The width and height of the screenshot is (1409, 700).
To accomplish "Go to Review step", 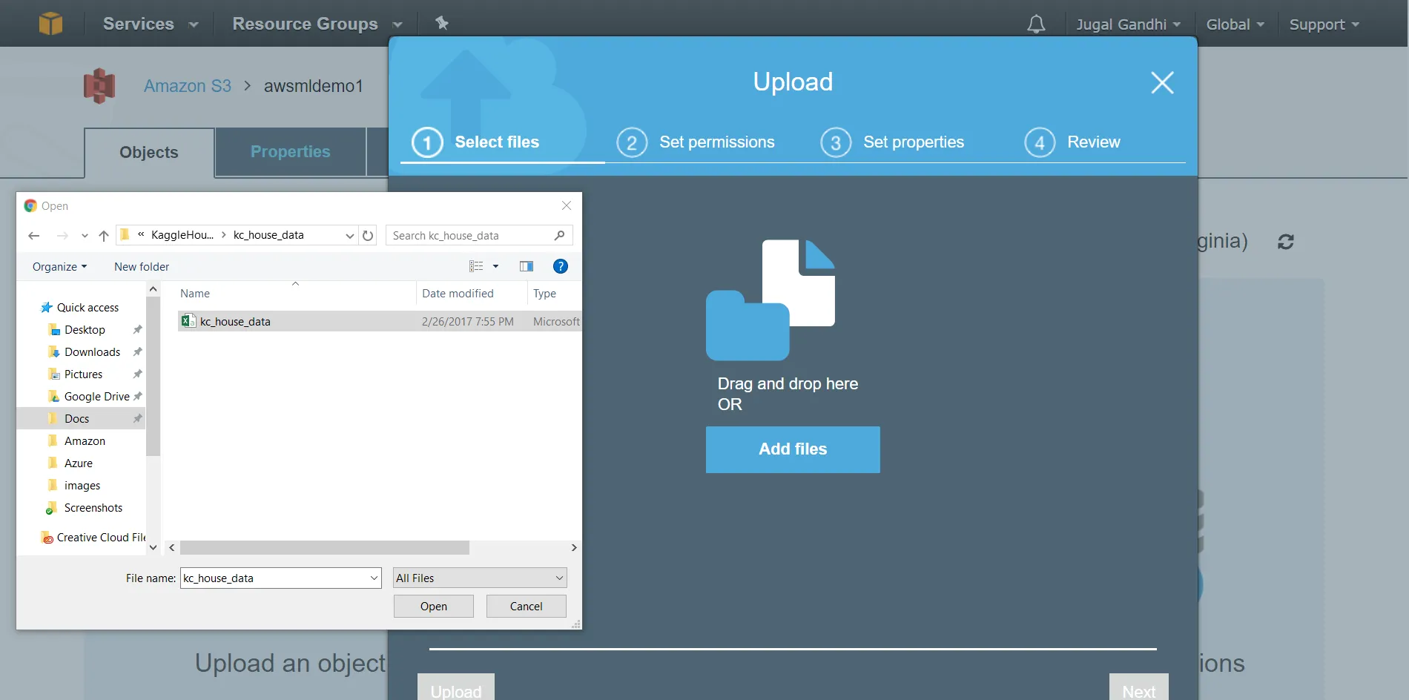I will pos(1072,142).
